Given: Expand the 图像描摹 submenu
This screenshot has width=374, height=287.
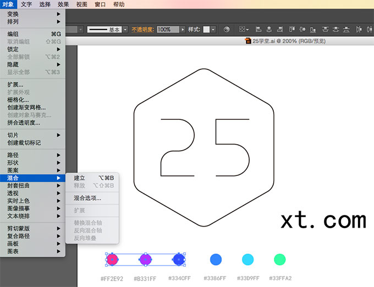Looking at the screenshot, I should 32,208.
